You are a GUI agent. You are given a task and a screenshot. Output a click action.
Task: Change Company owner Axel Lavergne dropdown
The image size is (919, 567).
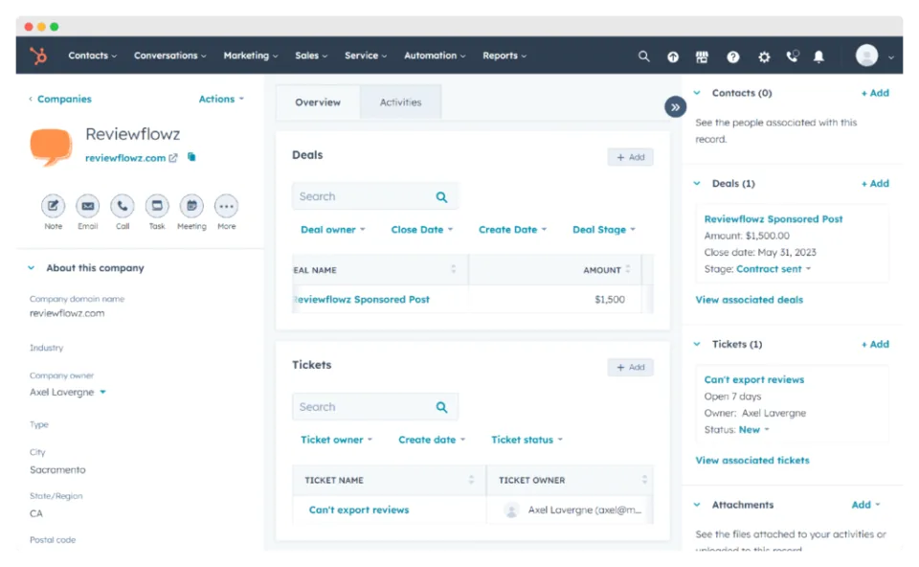pos(68,393)
